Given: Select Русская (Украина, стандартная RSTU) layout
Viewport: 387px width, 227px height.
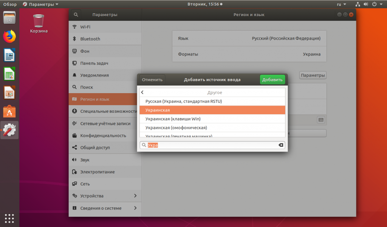Looking at the screenshot, I should pos(212,101).
